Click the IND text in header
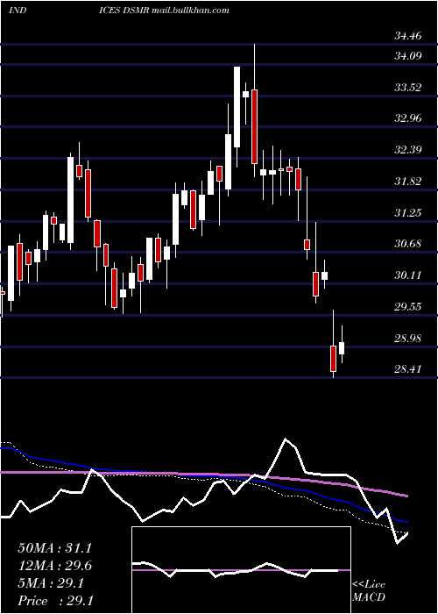The height and width of the screenshot is (614, 438). [18, 11]
